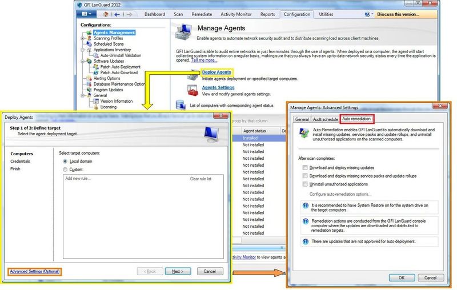
Task: Select Patch Auto-Download in the tree
Action: pos(119,72)
